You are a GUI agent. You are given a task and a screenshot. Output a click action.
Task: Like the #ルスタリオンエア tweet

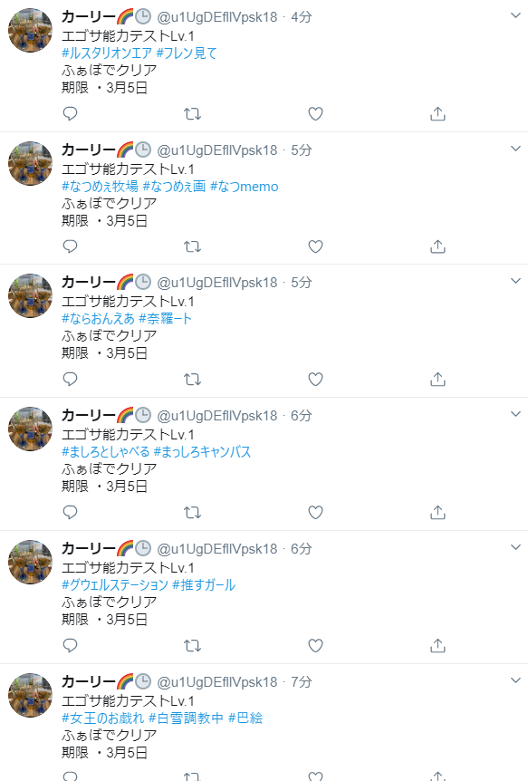(x=315, y=114)
